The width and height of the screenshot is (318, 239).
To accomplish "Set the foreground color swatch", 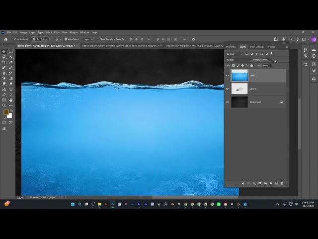I will [x=6, y=112].
